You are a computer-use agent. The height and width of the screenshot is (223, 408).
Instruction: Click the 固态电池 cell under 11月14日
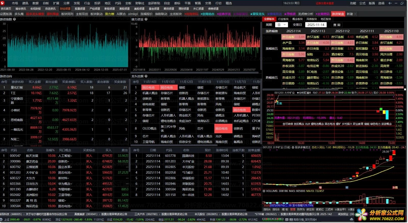pos(148,87)
